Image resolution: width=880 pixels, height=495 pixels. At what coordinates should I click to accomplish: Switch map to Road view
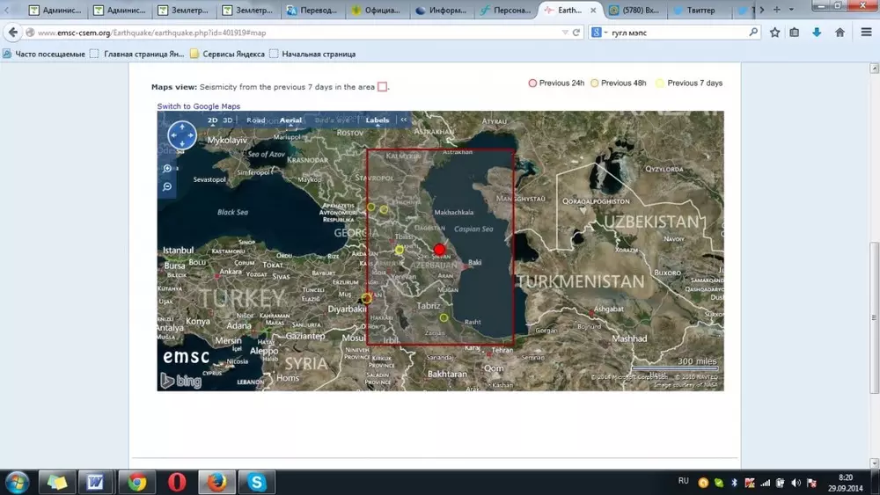point(256,120)
